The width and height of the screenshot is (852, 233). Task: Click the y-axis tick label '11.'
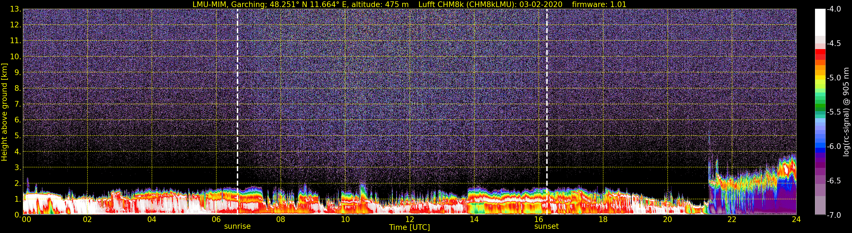16,41
